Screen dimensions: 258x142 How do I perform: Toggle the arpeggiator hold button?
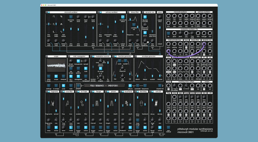click(86, 68)
